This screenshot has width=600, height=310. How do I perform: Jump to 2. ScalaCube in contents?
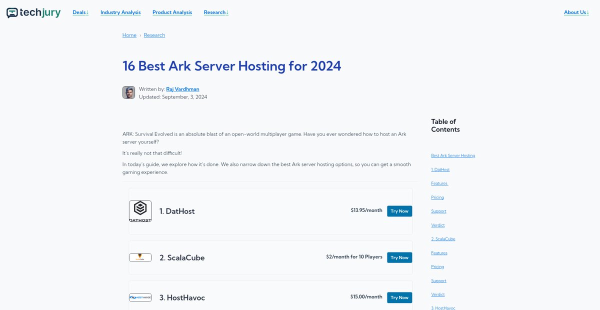click(x=443, y=239)
